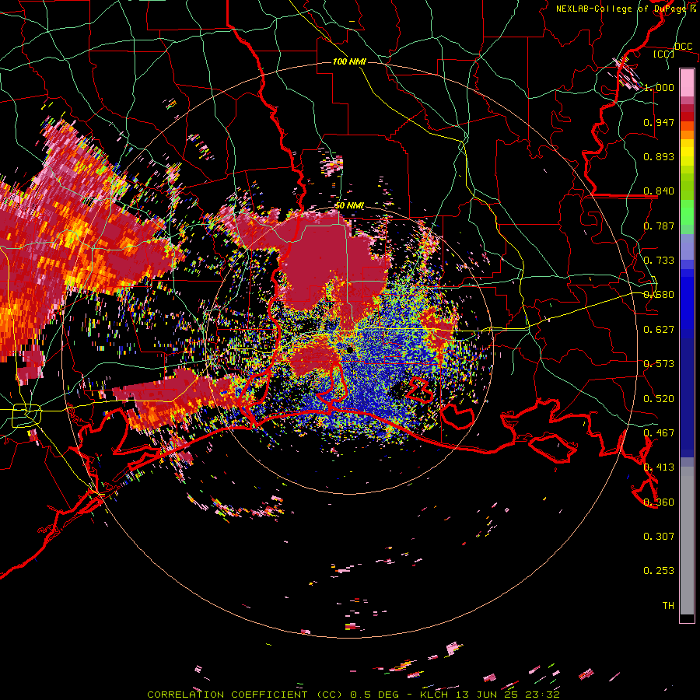
Task: Select the 0.573 scale value
Action: pyautogui.click(x=659, y=364)
